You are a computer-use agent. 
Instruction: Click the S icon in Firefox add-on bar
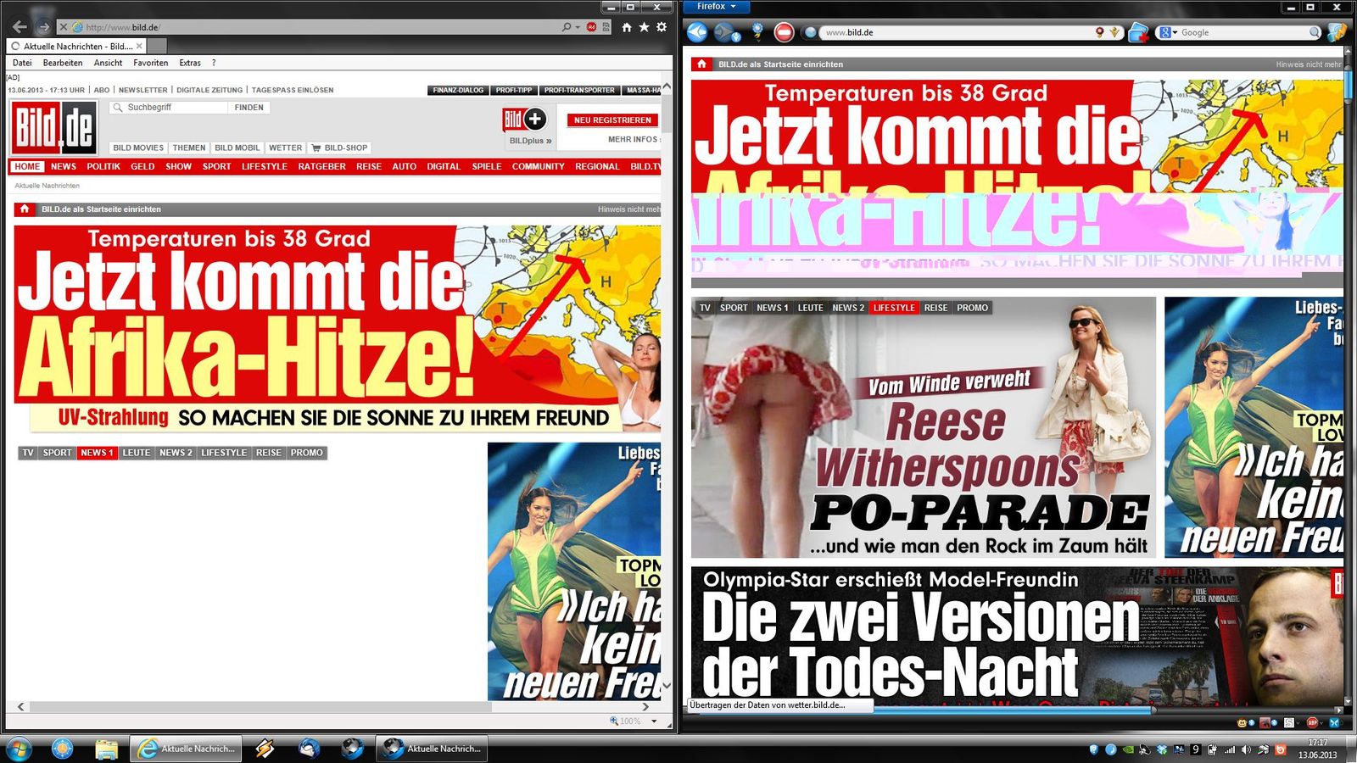click(1289, 722)
